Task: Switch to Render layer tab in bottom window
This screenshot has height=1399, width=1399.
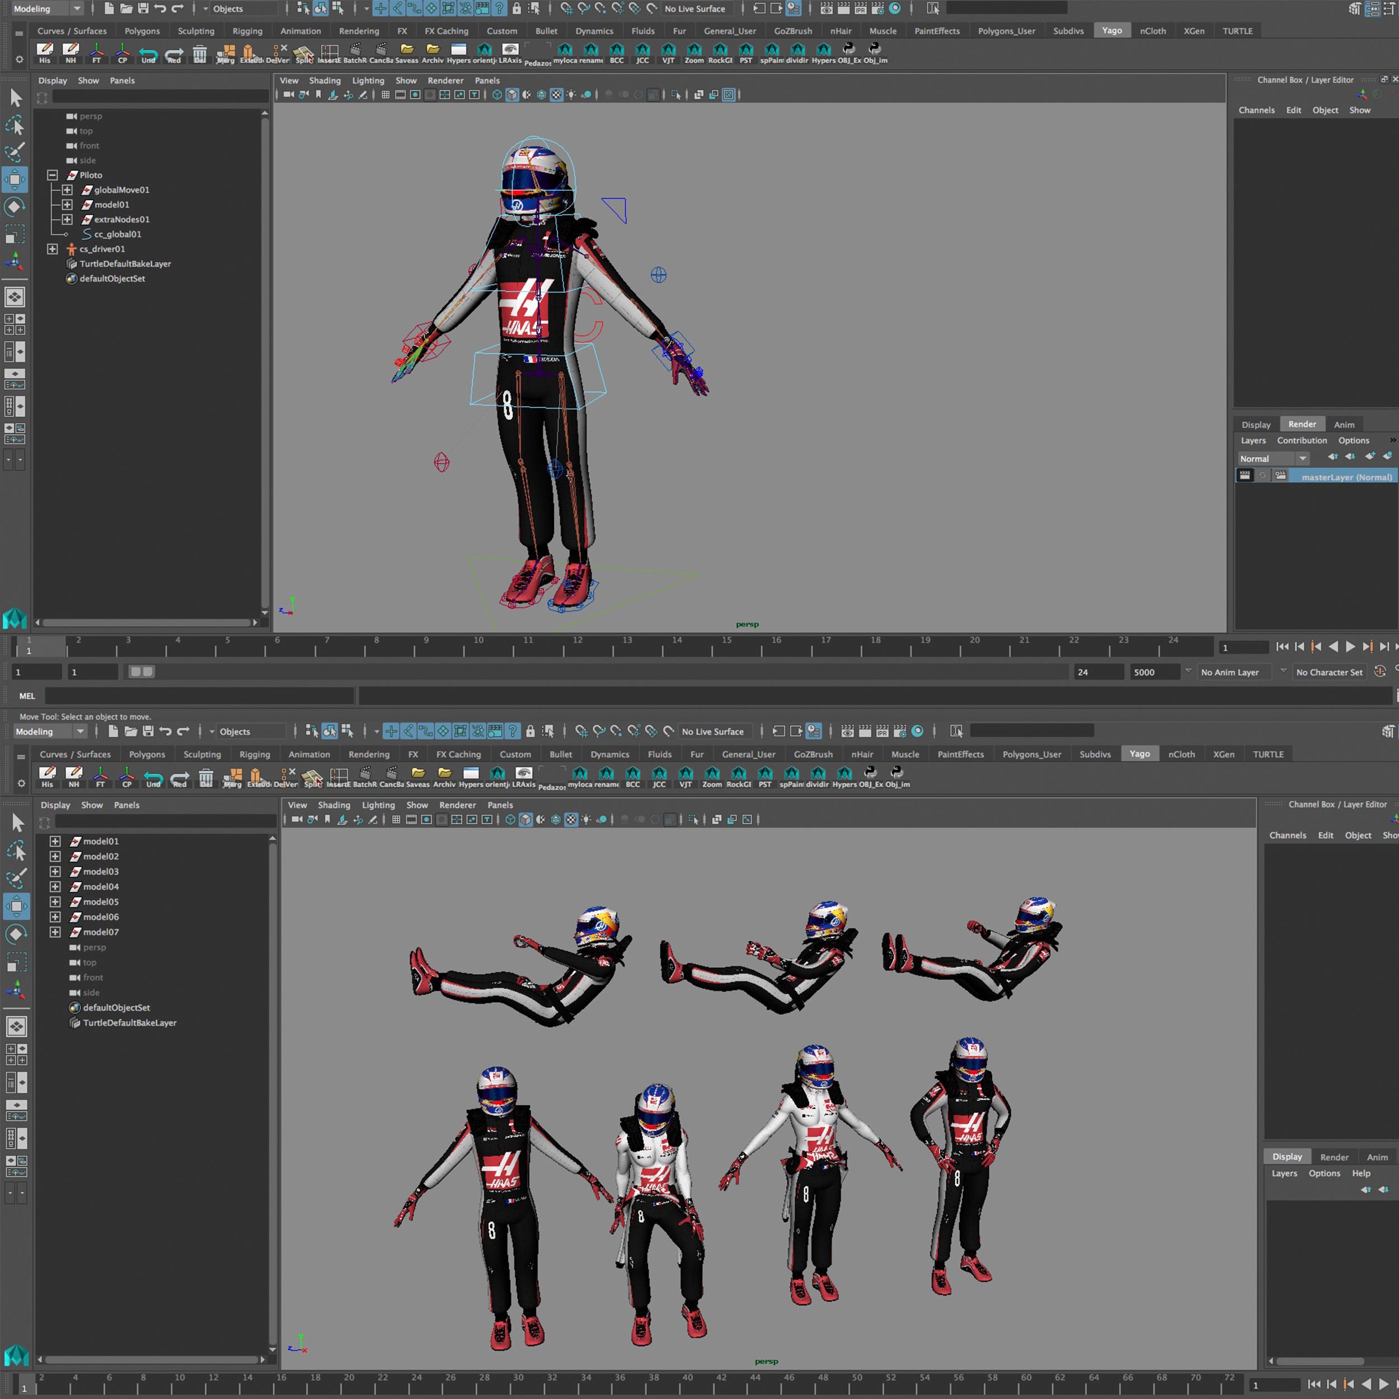Action: click(1334, 1157)
